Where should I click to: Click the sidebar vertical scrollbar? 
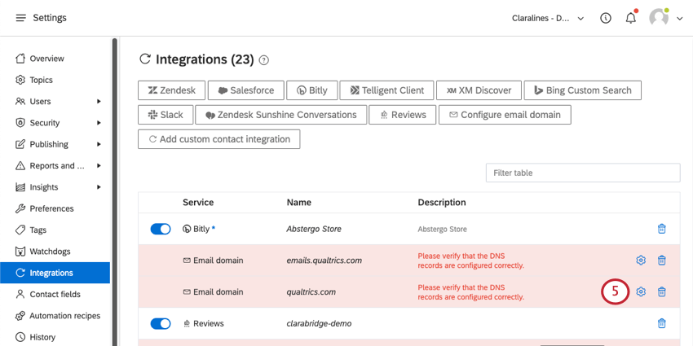coord(114,191)
